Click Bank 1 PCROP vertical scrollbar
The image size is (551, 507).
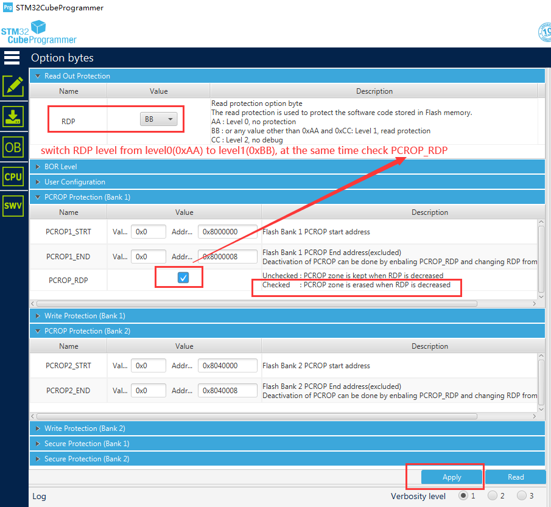[541, 259]
